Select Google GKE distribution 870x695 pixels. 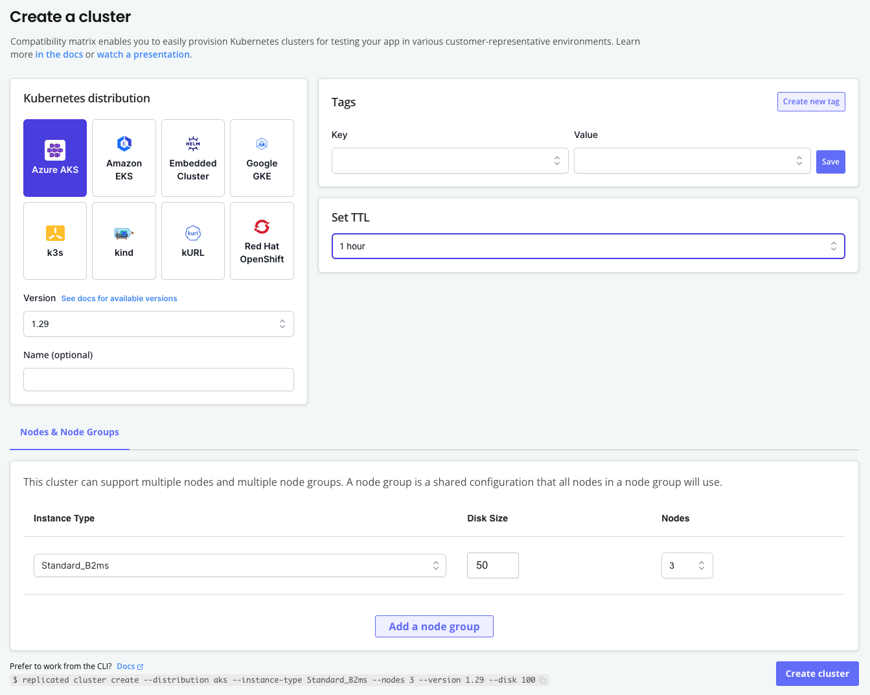point(262,157)
